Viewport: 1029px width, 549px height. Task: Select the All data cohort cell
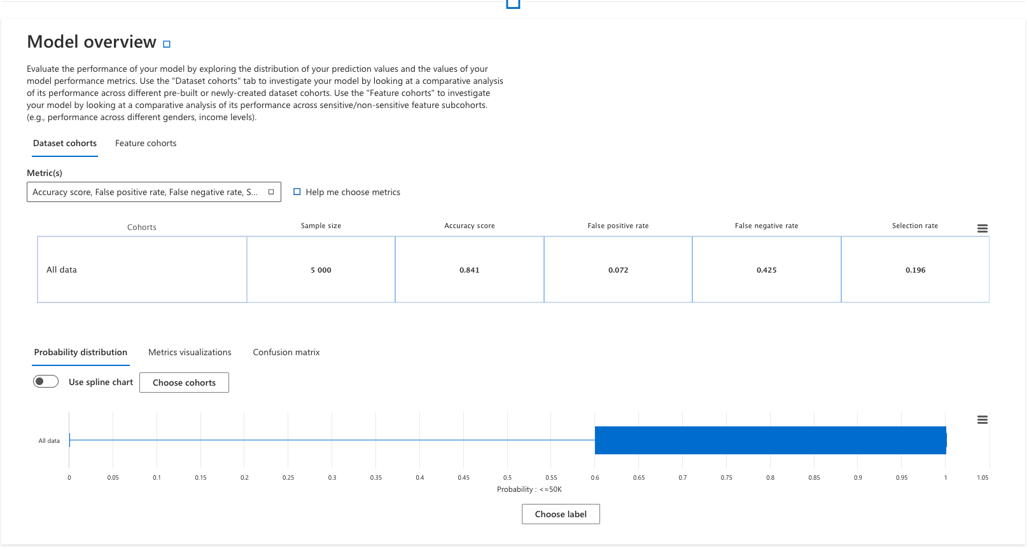coord(142,270)
